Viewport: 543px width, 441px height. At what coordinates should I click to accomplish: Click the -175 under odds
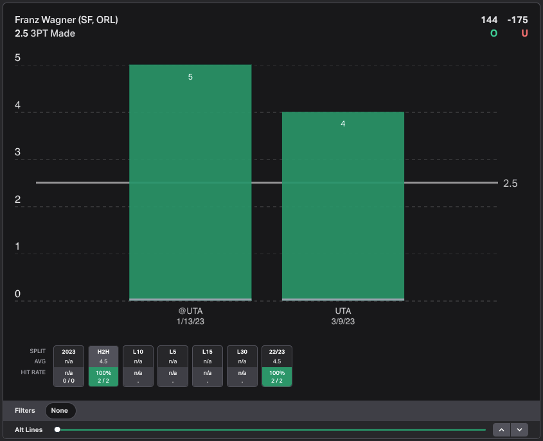point(517,20)
